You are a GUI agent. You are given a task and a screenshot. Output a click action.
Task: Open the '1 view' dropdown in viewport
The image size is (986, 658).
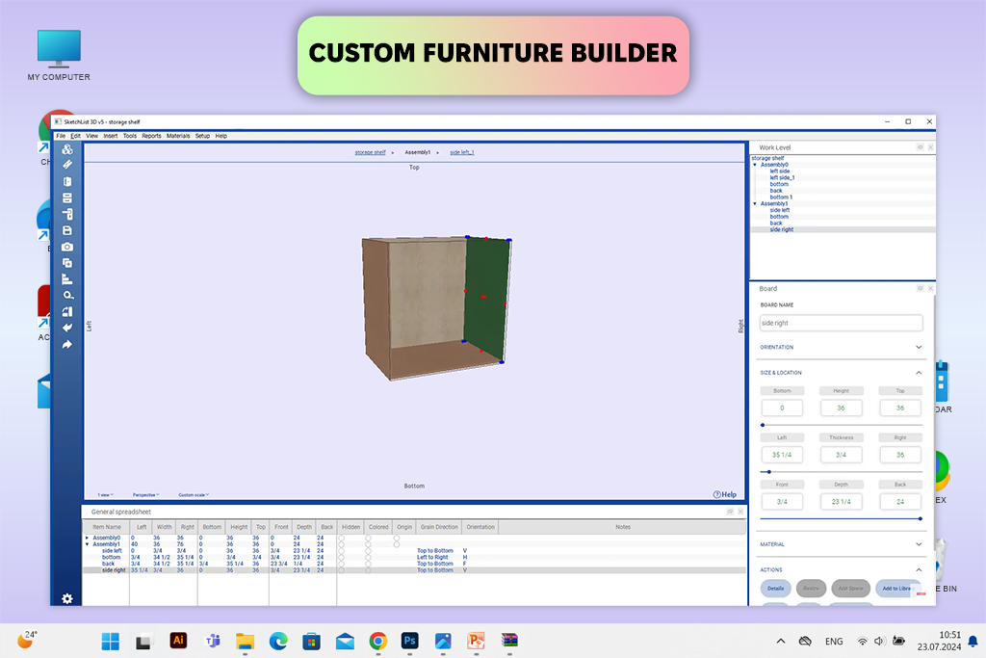[x=105, y=495]
